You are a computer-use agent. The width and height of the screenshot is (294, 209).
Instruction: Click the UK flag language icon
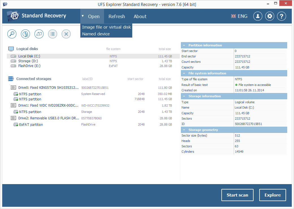click(x=234, y=16)
